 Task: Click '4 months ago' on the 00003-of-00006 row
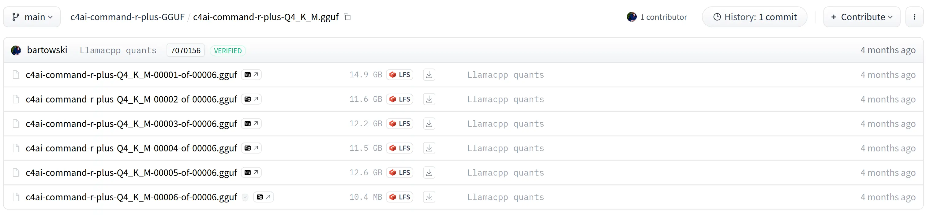pos(888,124)
